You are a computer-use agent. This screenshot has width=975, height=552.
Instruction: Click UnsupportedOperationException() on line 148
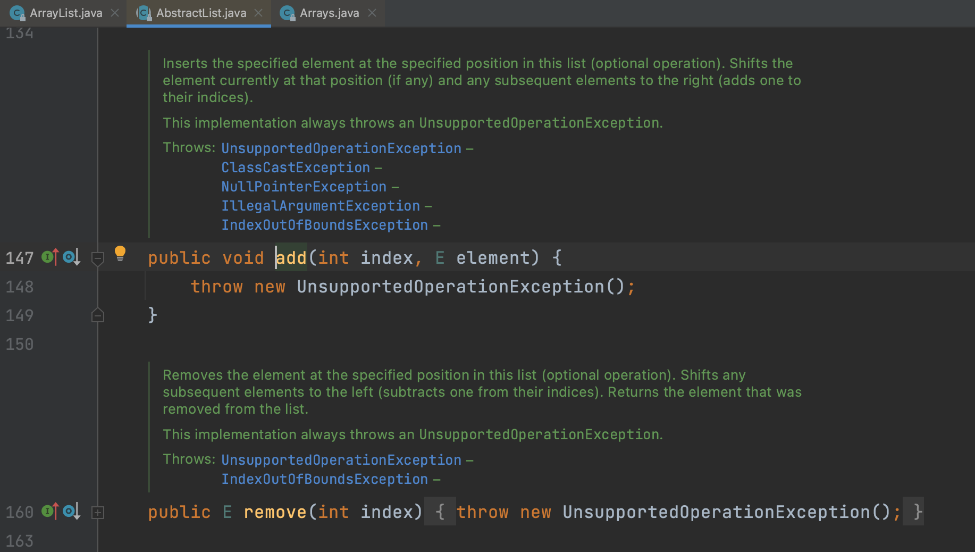point(460,287)
